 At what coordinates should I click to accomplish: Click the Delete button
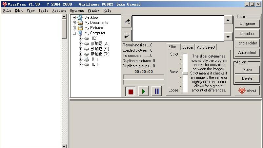click(247, 78)
